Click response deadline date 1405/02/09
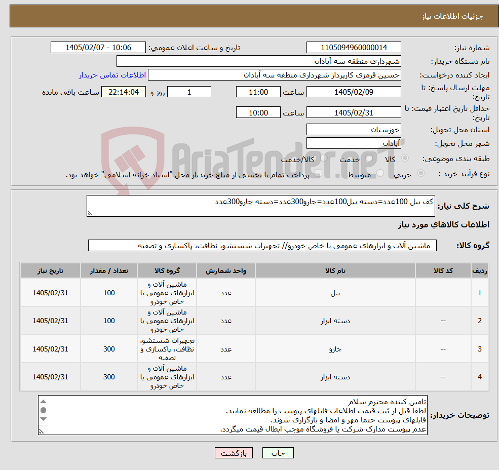Viewport: 499px width, 470px height. [354, 92]
